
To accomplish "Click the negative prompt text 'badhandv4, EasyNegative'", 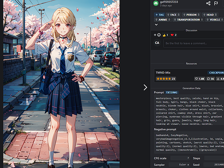I will (190, 143).
